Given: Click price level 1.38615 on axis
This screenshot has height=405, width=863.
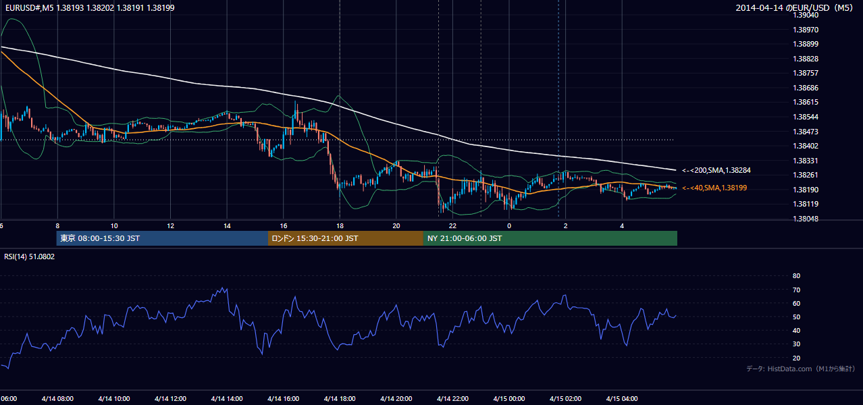Looking at the screenshot, I should pos(806,102).
